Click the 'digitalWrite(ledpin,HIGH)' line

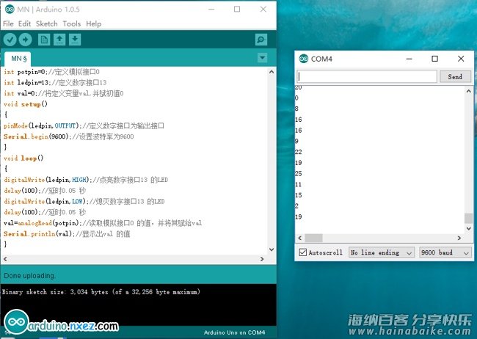pos(86,180)
